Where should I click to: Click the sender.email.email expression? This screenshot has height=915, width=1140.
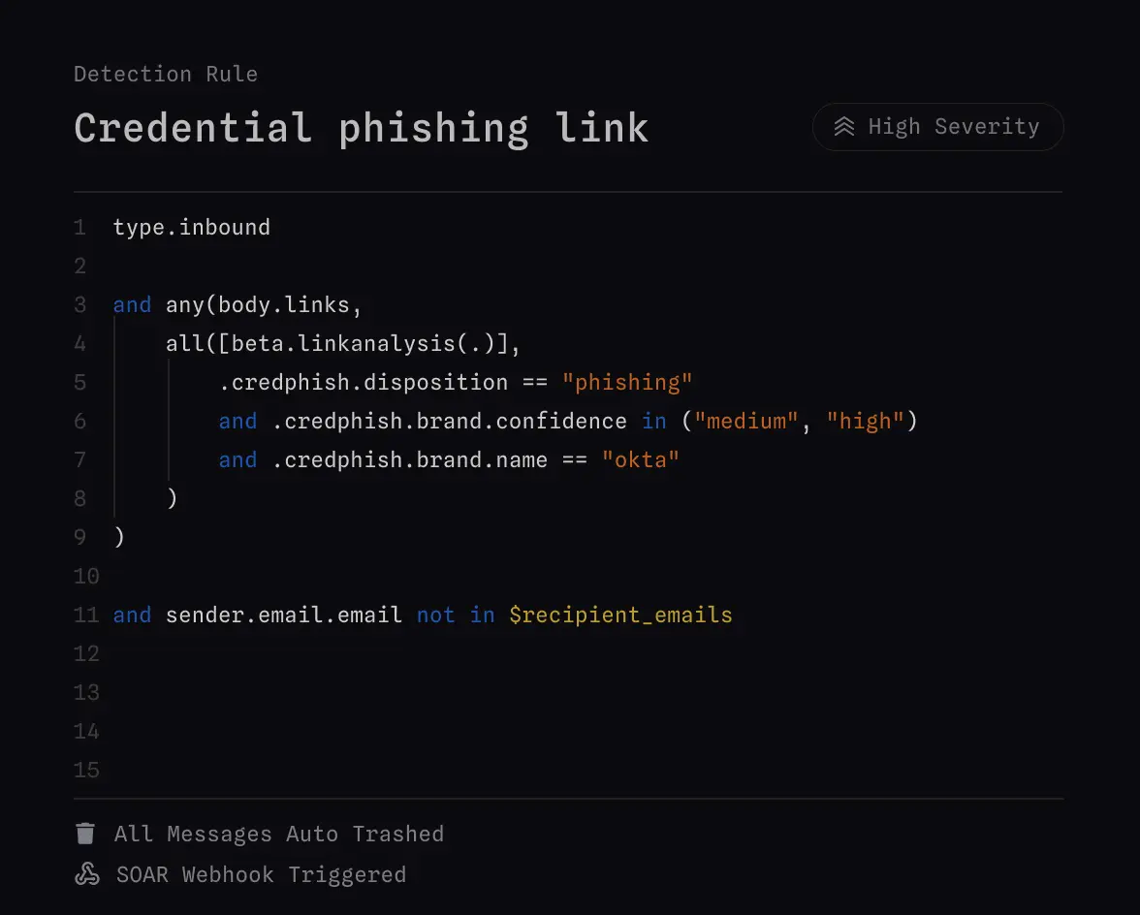[x=284, y=615]
